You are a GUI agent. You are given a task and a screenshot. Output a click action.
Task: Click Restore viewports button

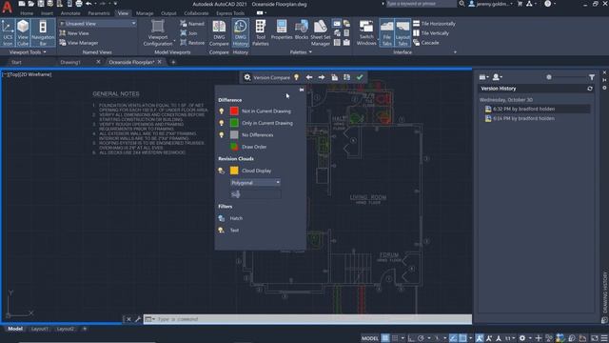click(x=192, y=43)
